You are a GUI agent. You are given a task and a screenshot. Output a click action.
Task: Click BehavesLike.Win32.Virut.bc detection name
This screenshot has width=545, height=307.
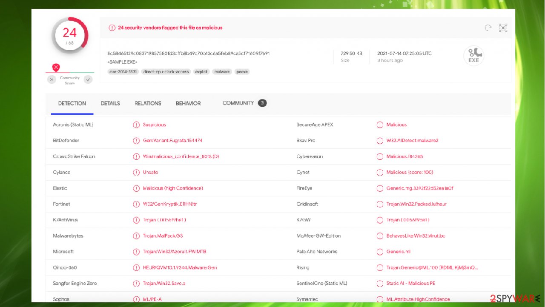416,236
